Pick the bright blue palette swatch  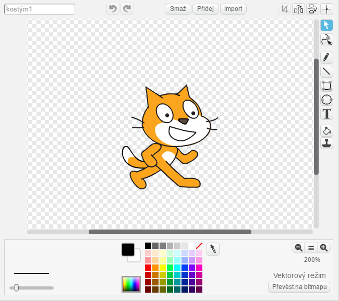[x=185, y=268]
